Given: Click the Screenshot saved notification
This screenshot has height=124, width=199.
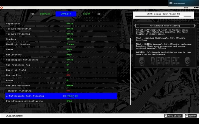Looking at the screenshot, I should pos(183,3).
